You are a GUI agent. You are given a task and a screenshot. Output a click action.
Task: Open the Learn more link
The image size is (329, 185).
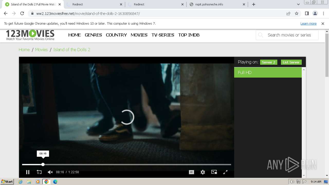coord(308,23)
